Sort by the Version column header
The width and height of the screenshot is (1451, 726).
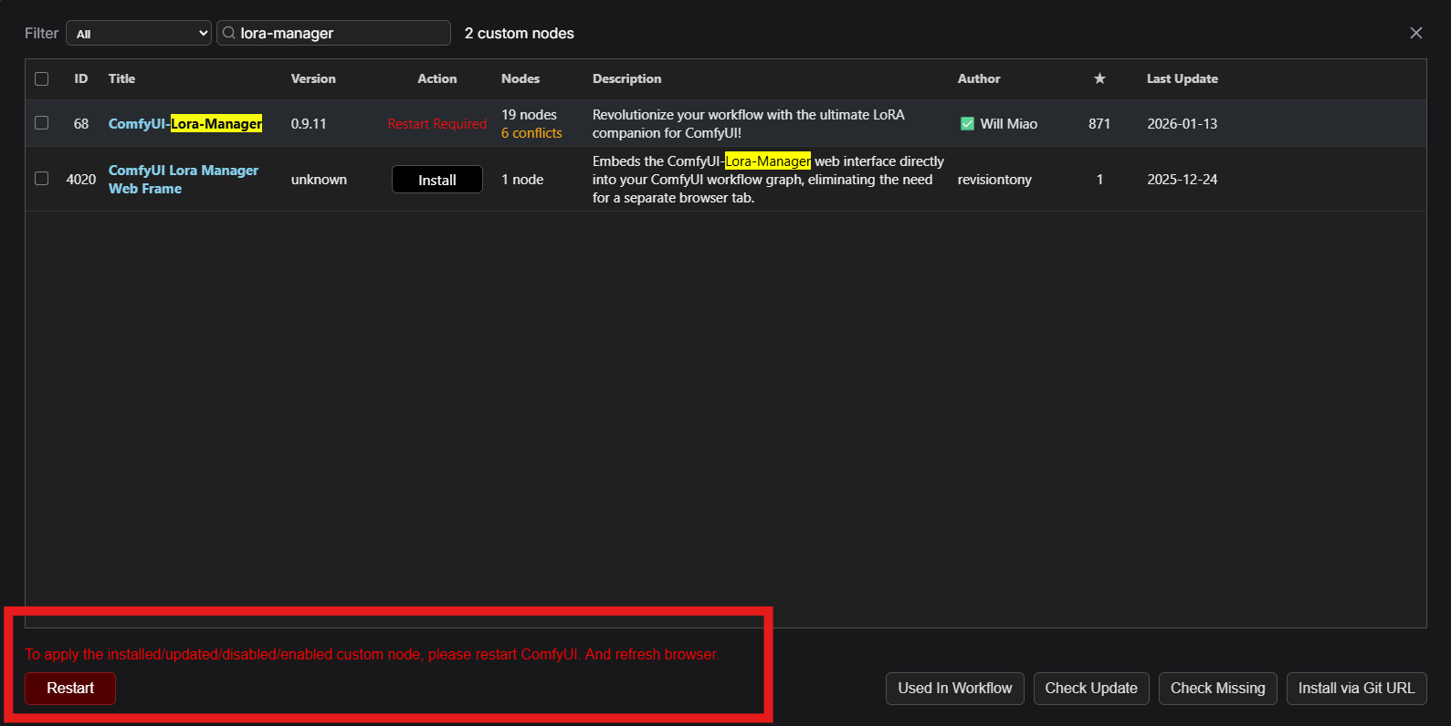tap(313, 78)
